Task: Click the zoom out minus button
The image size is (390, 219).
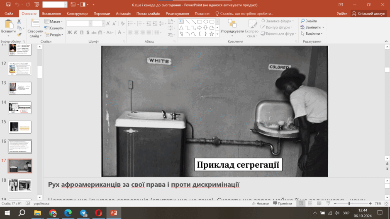Action: coord(335,203)
